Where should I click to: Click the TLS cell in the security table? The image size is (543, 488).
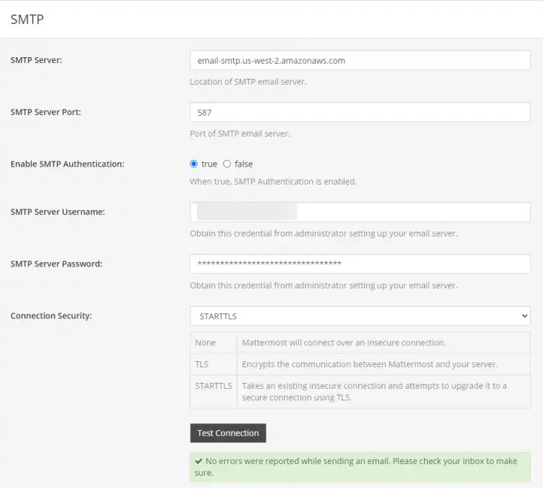point(203,364)
